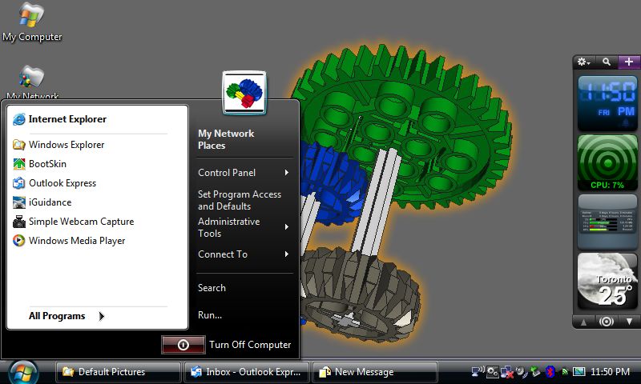Click the CPU 7% meter widget
The width and height of the screenshot is (641, 384).
pyautogui.click(x=607, y=163)
